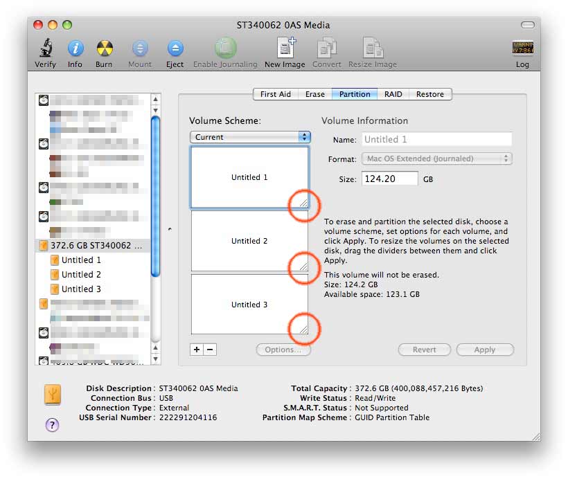The image size is (568, 479).
Task: Click the Revert button
Action: [424, 350]
